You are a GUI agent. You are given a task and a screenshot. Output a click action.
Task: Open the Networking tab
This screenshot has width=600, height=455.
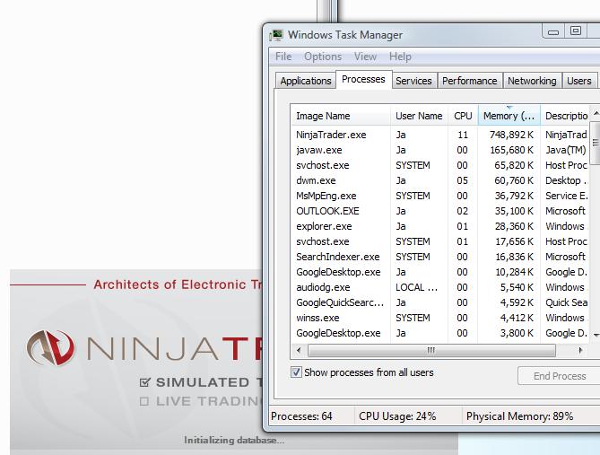[532, 81]
